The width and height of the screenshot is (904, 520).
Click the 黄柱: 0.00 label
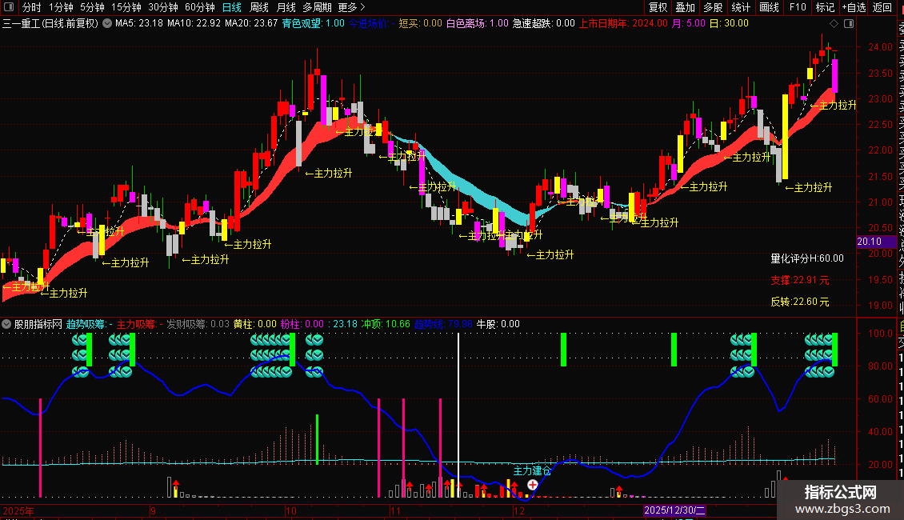255,324
